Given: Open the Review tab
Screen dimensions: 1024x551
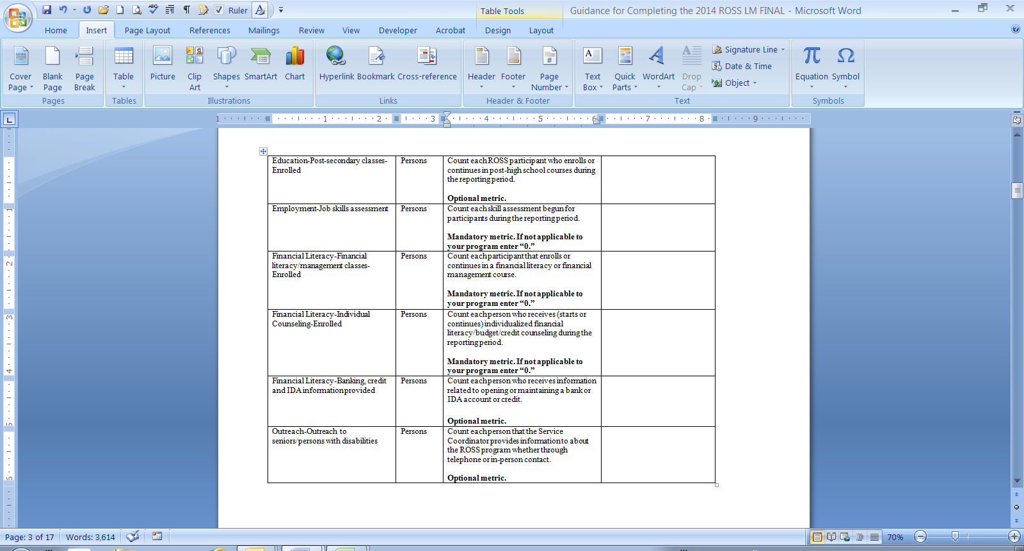Looking at the screenshot, I should [x=311, y=30].
